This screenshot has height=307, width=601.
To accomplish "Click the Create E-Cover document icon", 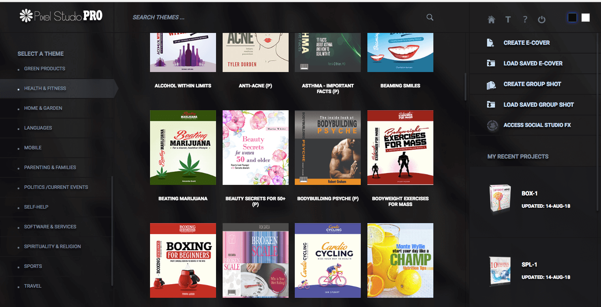I will (491, 43).
